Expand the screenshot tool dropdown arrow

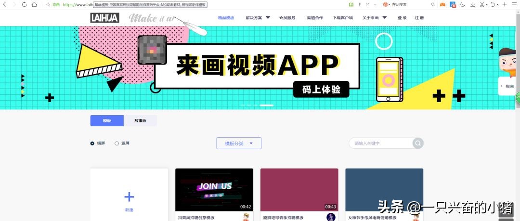point(486,5)
